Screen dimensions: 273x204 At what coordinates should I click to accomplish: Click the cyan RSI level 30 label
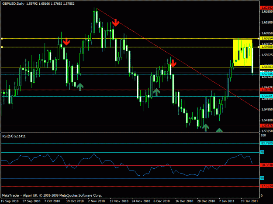(262, 178)
